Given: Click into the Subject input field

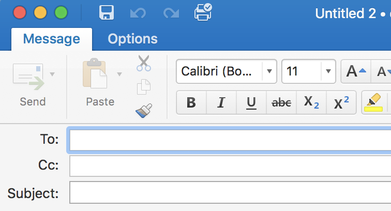Looking at the screenshot, I should pyautogui.click(x=230, y=192).
